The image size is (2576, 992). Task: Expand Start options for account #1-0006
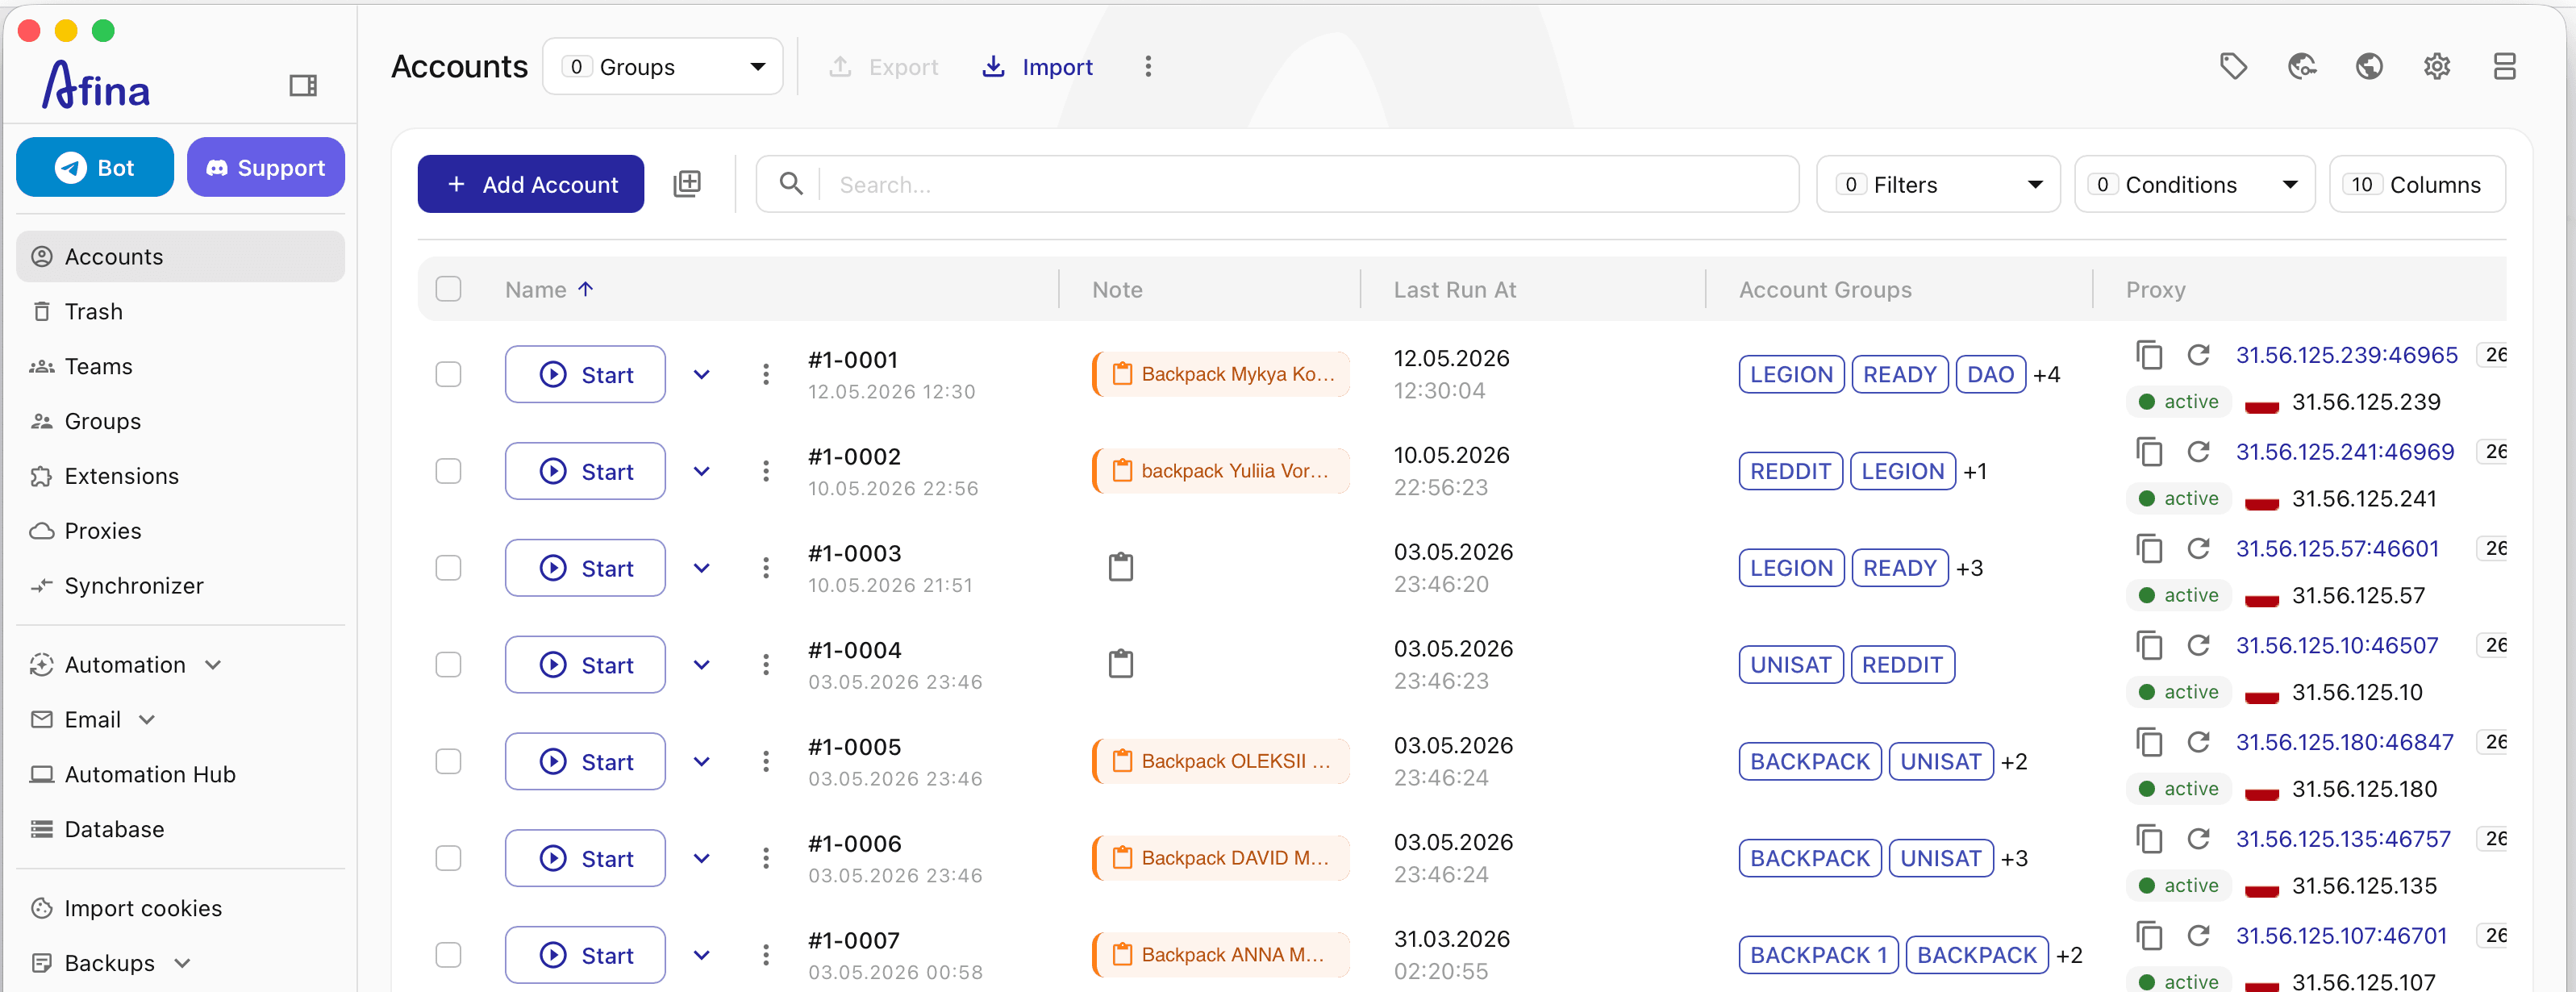point(702,859)
